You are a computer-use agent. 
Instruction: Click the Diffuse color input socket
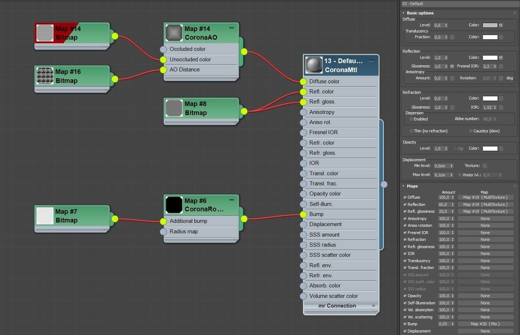click(303, 81)
